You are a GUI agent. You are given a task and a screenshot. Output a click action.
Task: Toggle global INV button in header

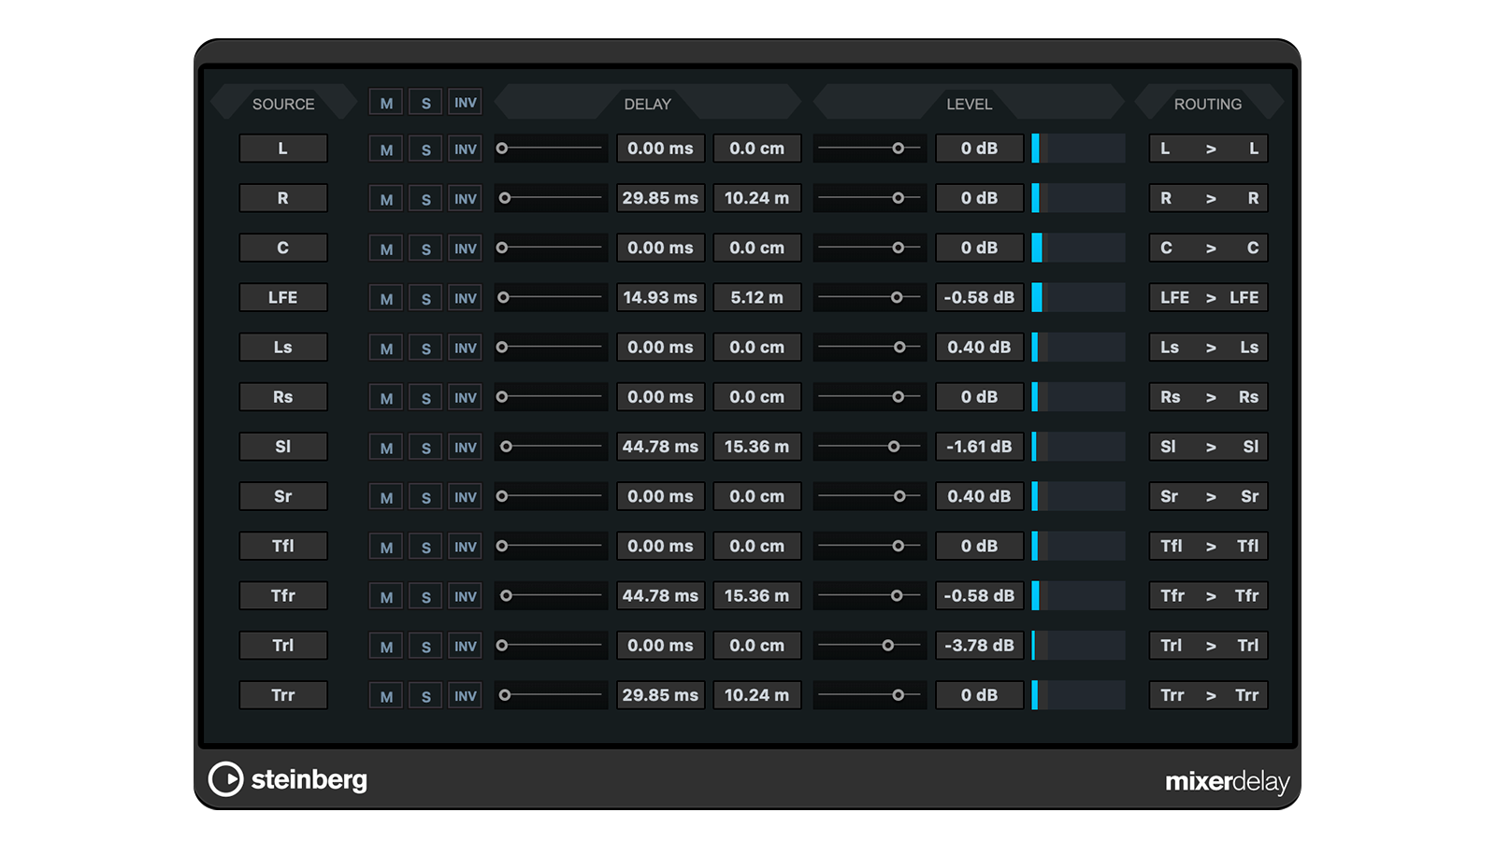point(465,103)
